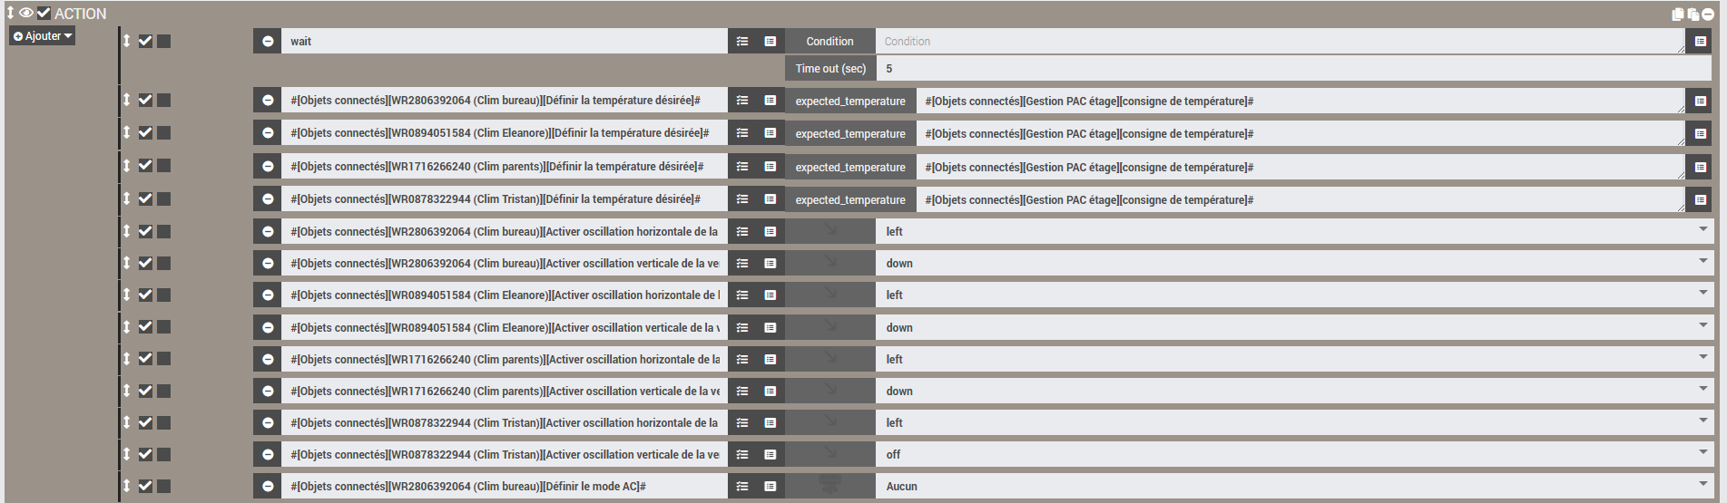Remove the entire ACTION block with the minus icon
The width and height of the screenshot is (1727, 503).
coord(1707,14)
